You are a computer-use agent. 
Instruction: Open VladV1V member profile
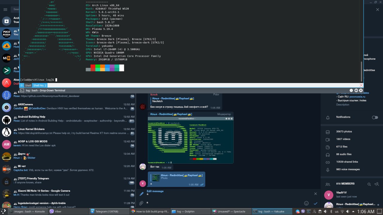[x=352, y=195]
